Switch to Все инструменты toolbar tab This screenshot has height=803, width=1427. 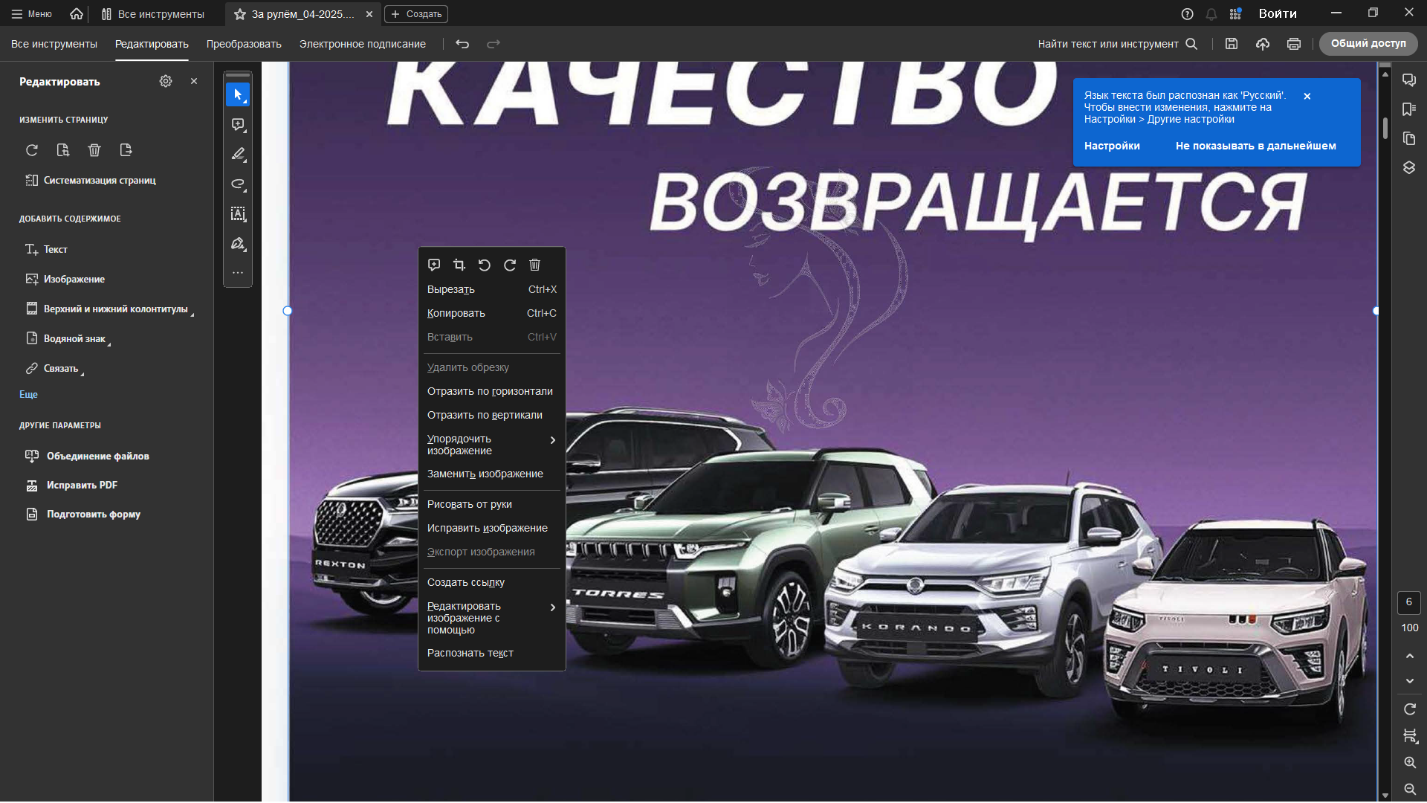pos(54,44)
